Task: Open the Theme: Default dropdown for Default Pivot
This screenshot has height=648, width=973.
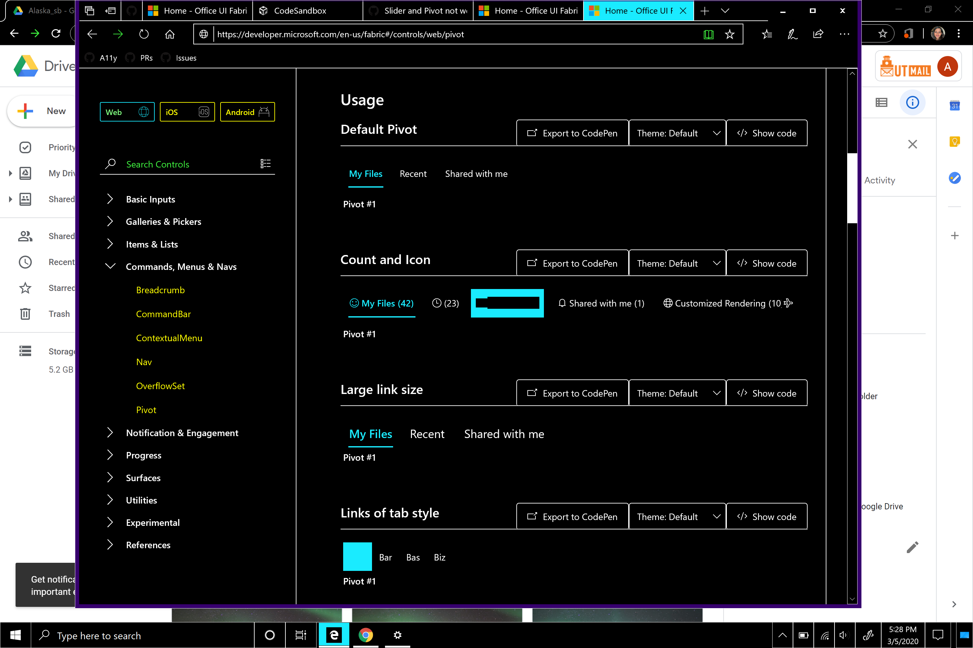Action: [677, 133]
